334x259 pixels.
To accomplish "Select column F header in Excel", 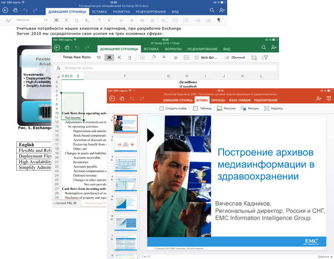I will coord(125,76).
